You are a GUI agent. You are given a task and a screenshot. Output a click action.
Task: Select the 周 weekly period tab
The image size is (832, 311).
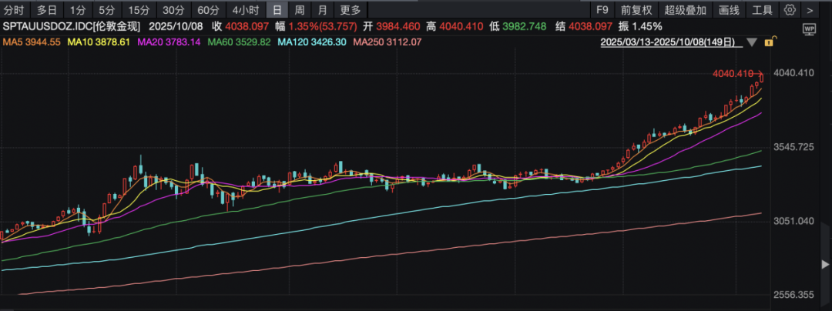(x=299, y=10)
